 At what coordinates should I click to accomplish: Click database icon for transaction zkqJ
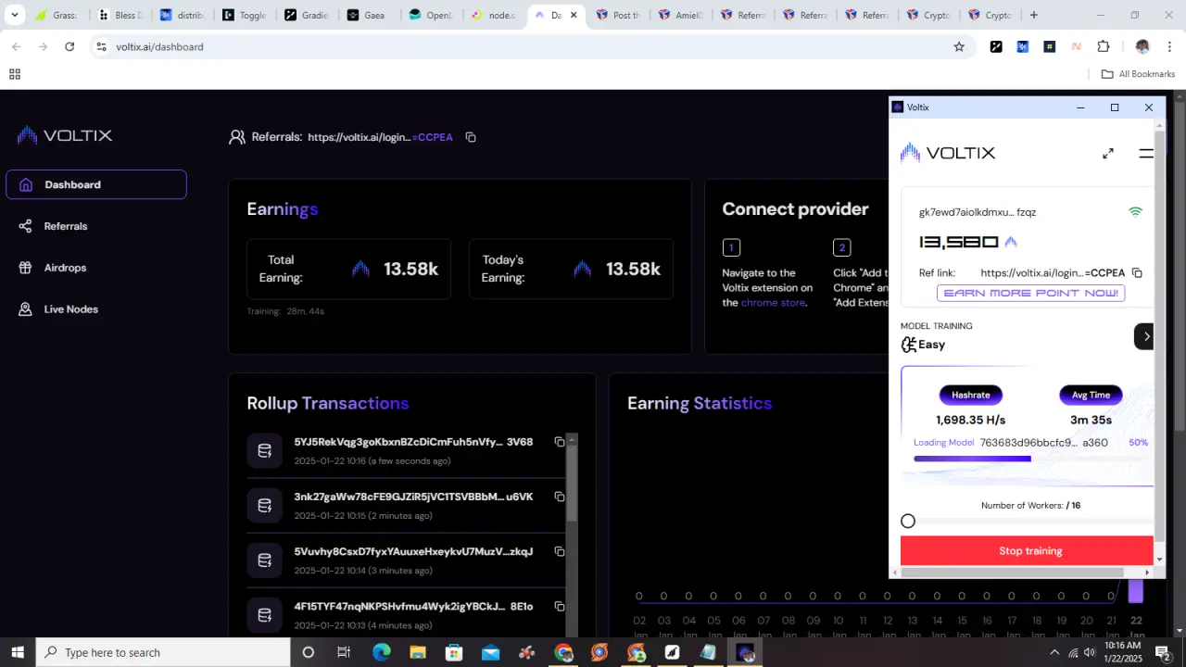(x=264, y=560)
